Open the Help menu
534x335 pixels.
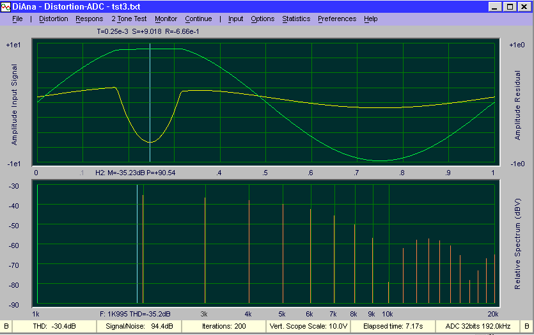coord(370,19)
